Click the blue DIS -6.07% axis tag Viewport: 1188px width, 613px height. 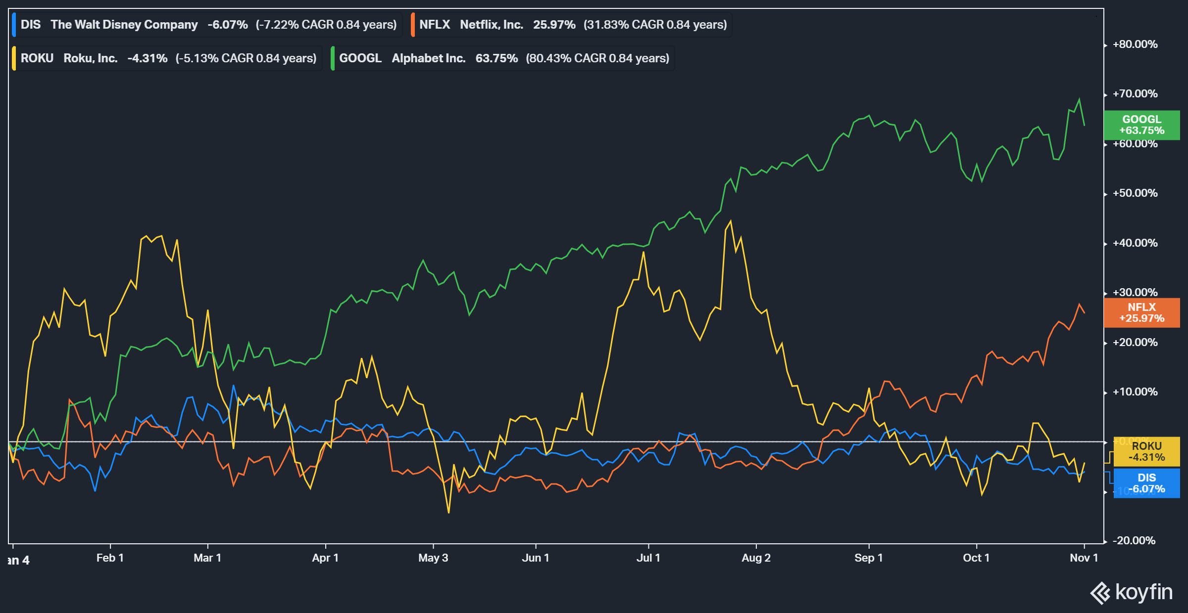coord(1146,483)
